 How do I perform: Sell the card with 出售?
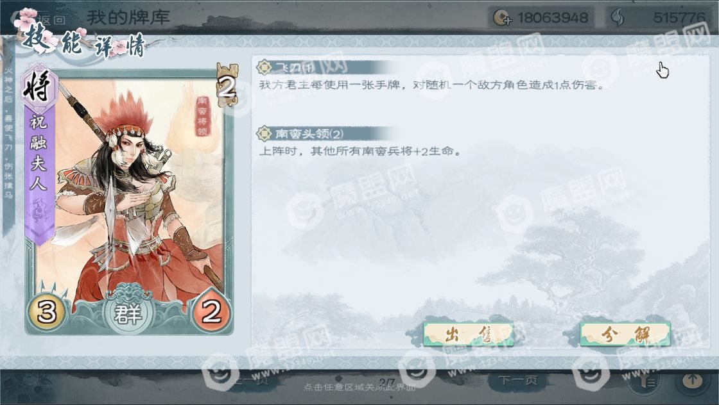click(x=468, y=335)
